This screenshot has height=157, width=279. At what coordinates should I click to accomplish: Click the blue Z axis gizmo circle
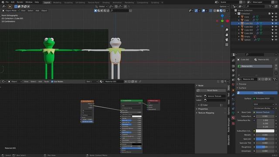[222, 16]
